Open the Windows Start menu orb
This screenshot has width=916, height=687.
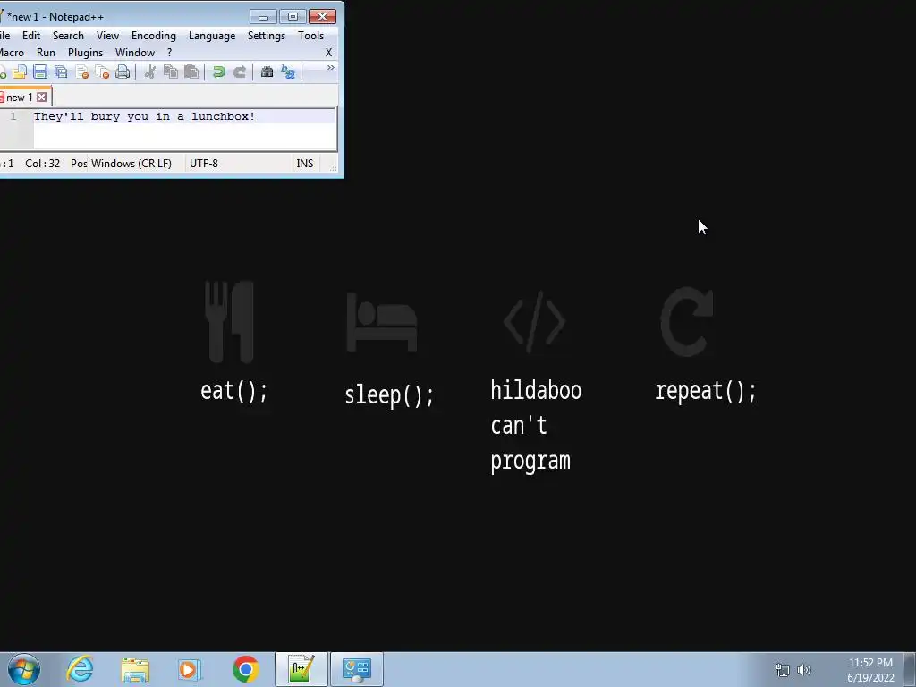point(24,669)
